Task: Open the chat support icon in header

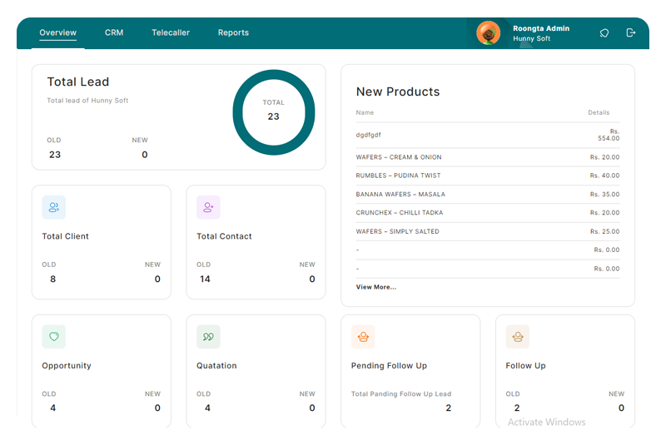Action: tap(604, 33)
